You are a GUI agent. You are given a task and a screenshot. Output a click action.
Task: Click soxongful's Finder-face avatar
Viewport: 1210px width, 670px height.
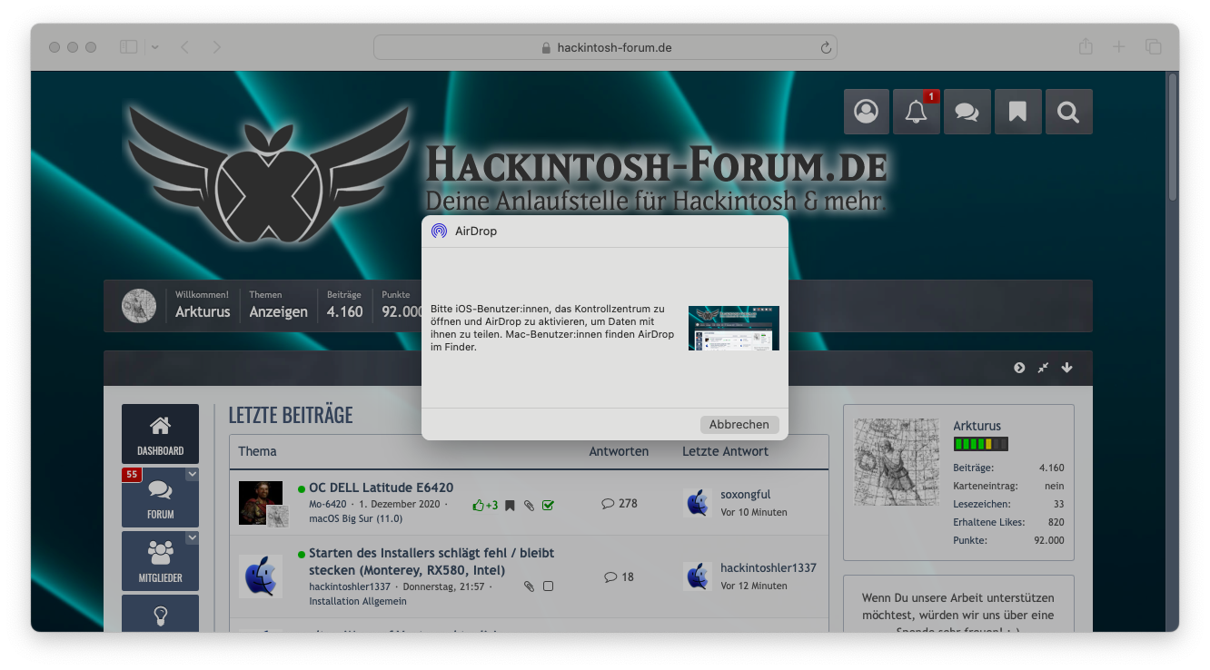point(698,503)
